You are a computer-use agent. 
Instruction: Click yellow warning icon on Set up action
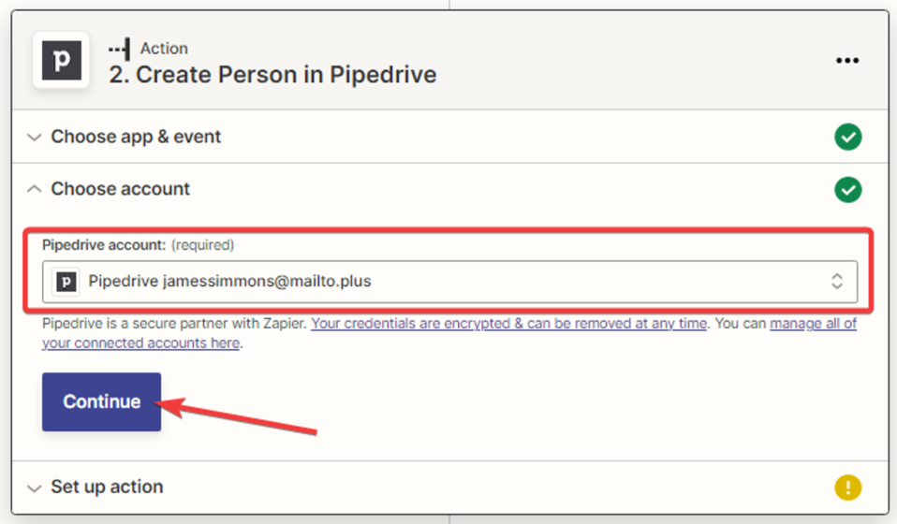pyautogui.click(x=847, y=488)
